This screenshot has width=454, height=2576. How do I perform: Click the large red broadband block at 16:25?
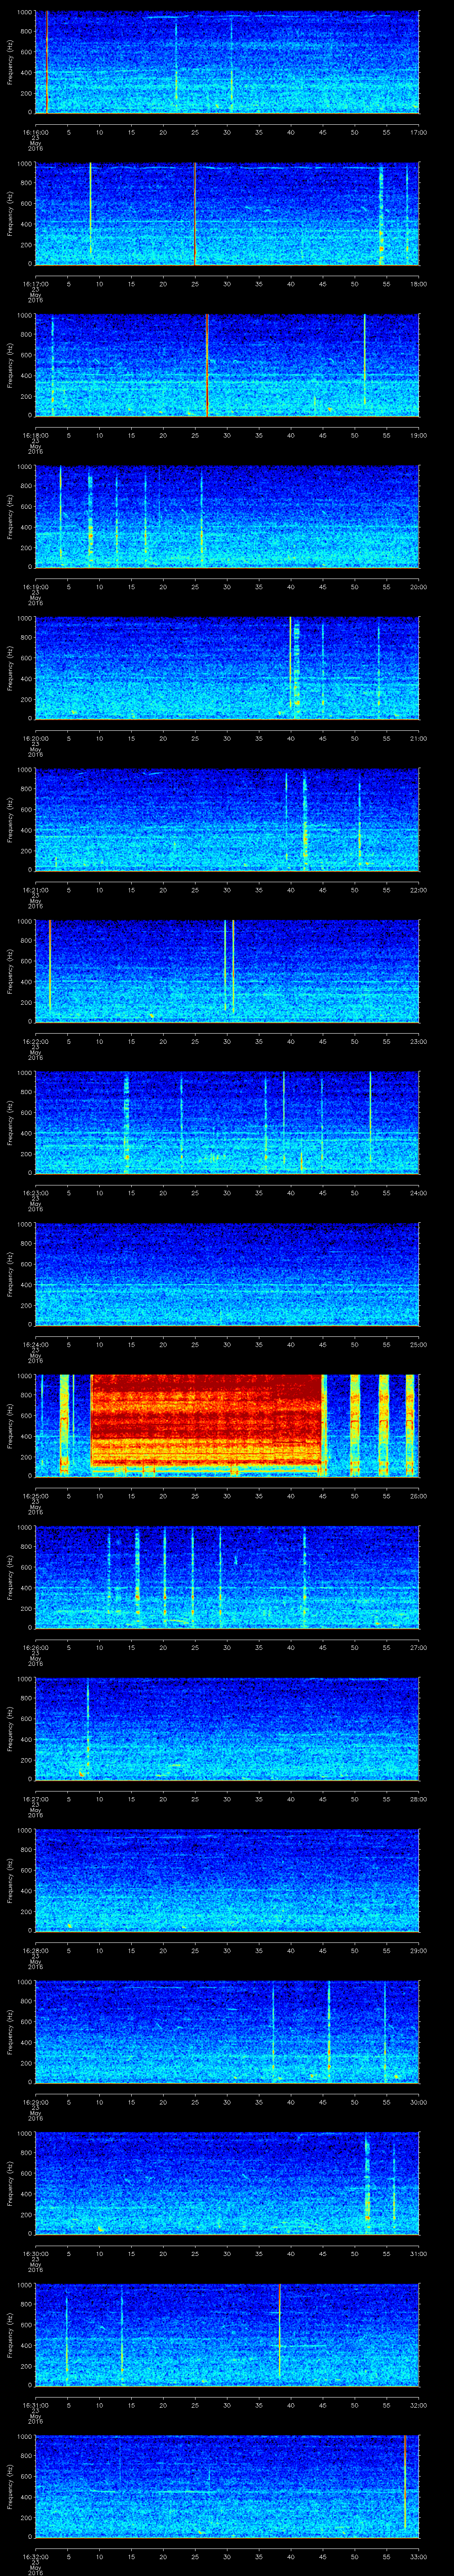pyautogui.click(x=207, y=1421)
